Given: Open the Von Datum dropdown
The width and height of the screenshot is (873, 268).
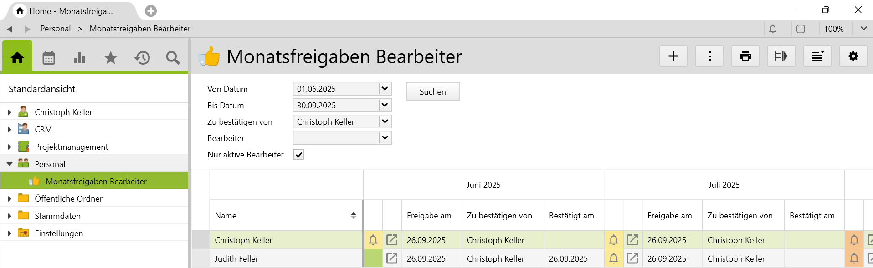Looking at the screenshot, I should (385, 89).
